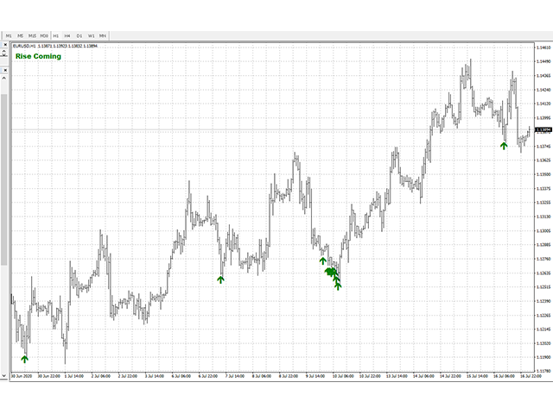Click the 1.11900 price axis label

[x=543, y=357]
